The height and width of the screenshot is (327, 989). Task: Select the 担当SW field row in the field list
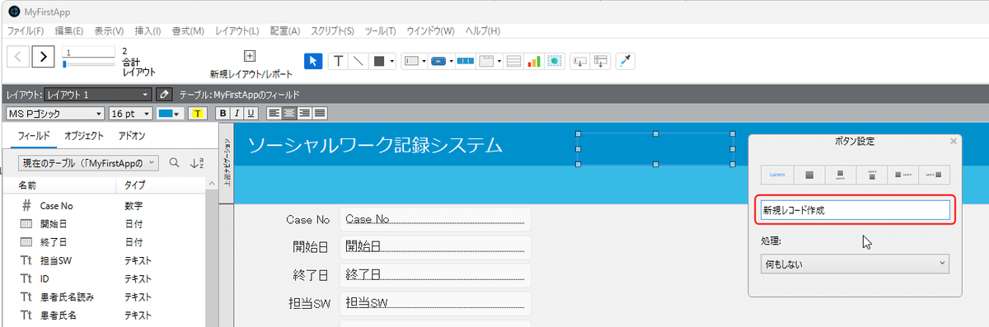pyautogui.click(x=103, y=260)
